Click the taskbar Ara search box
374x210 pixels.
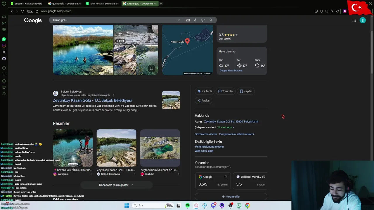153,205
